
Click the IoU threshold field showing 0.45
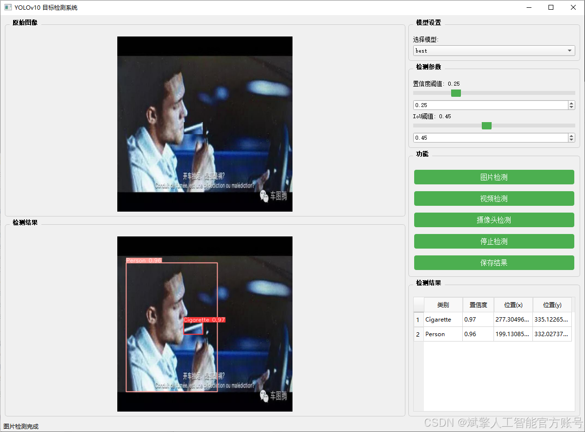tap(490, 138)
